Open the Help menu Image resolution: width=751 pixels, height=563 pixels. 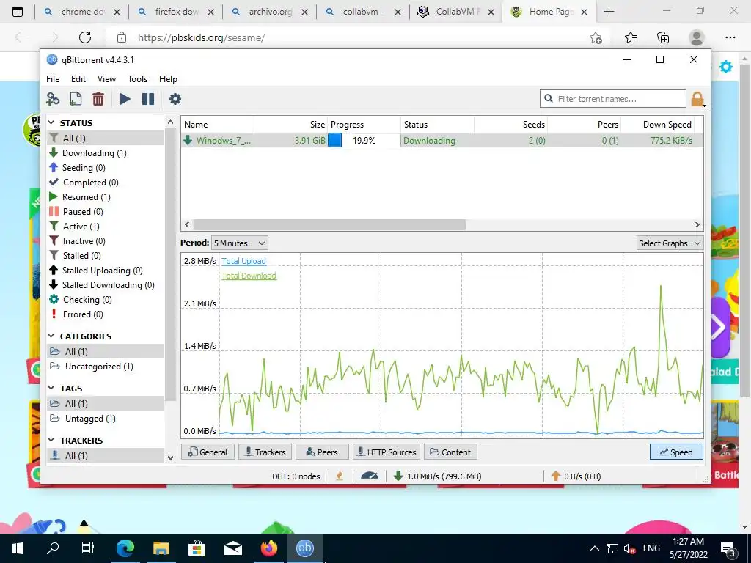pyautogui.click(x=168, y=79)
